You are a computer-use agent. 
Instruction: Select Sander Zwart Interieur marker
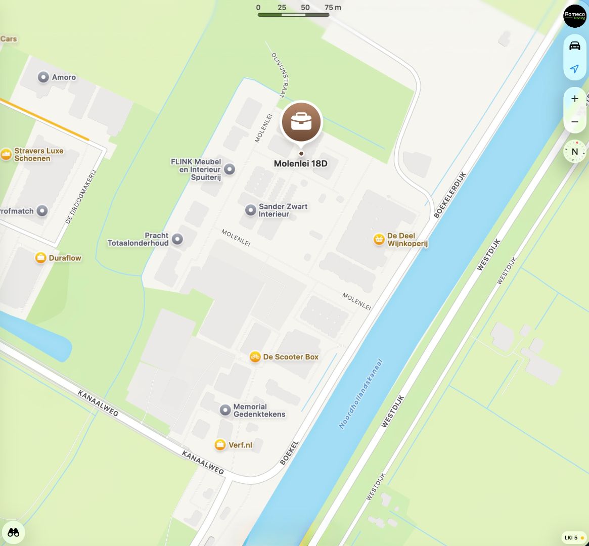(251, 210)
